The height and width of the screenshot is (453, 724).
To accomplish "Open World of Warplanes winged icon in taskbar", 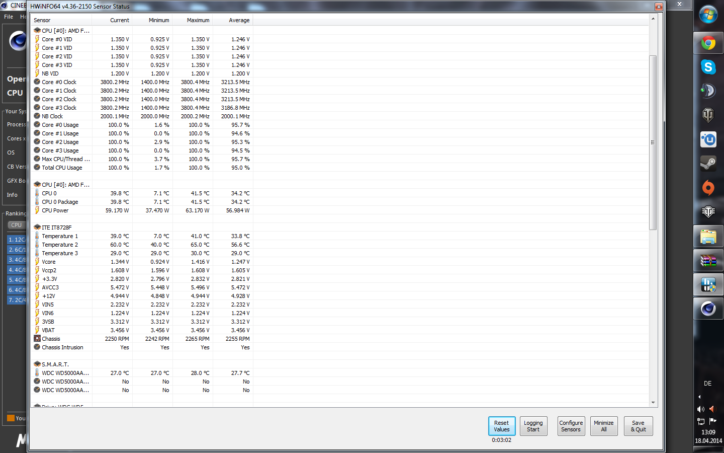I will tap(708, 212).
